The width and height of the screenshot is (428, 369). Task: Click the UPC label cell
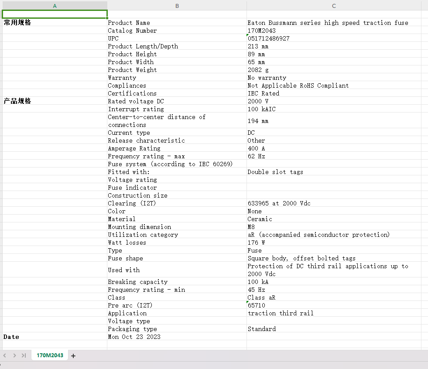coord(177,38)
